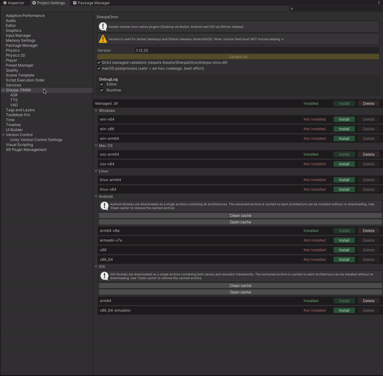
Task: Open the kebab menu in the top-right corner
Action: point(378,2)
